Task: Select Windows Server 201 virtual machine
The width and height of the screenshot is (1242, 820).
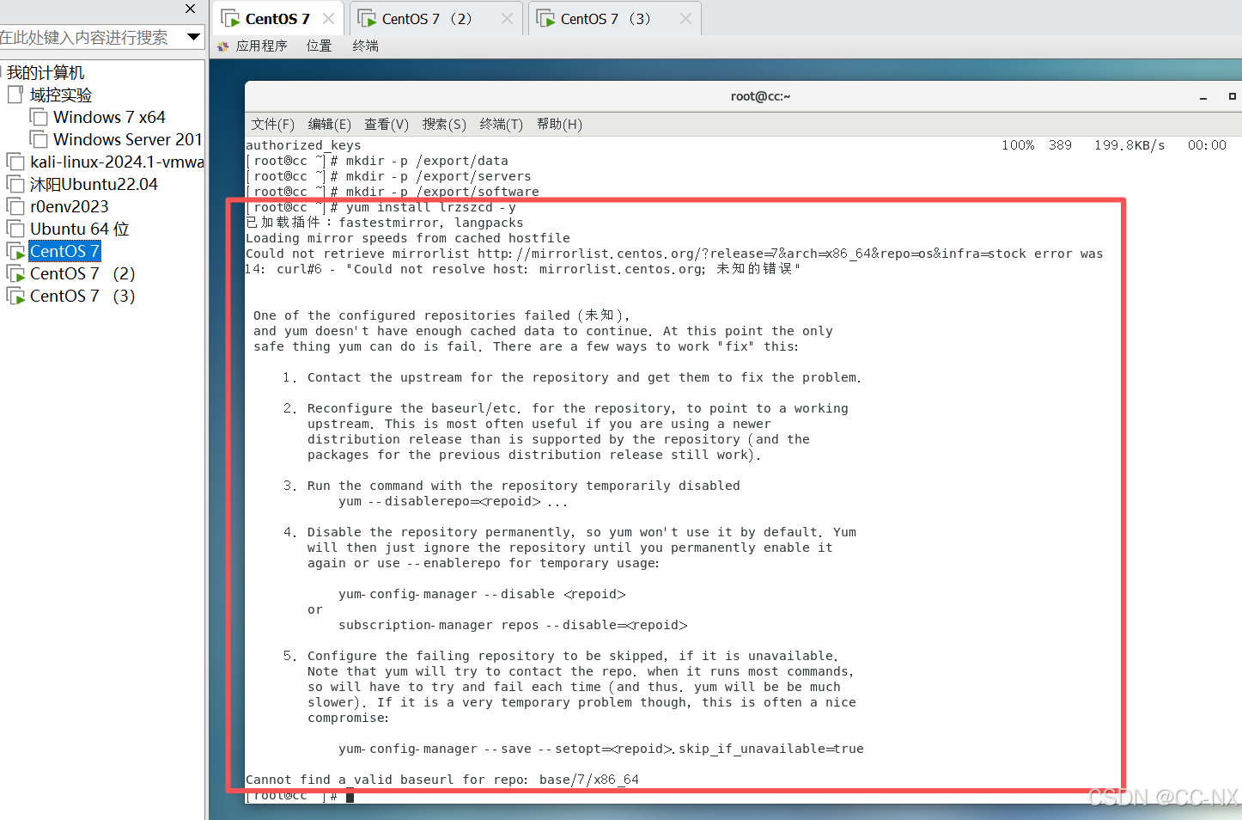Action: point(127,139)
